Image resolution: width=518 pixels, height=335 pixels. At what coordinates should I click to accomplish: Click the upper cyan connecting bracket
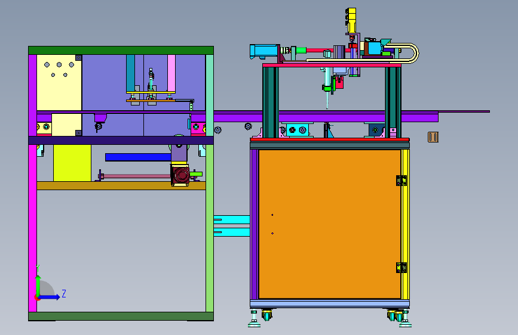coord(232,219)
